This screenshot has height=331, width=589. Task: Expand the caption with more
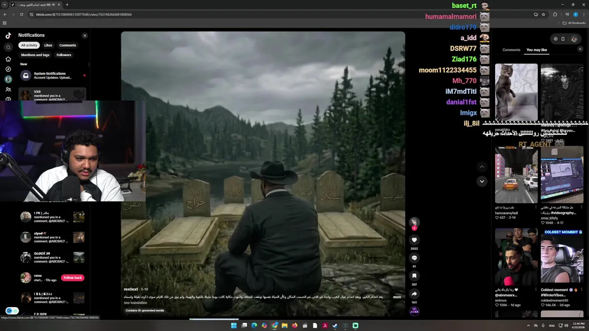coord(397,297)
